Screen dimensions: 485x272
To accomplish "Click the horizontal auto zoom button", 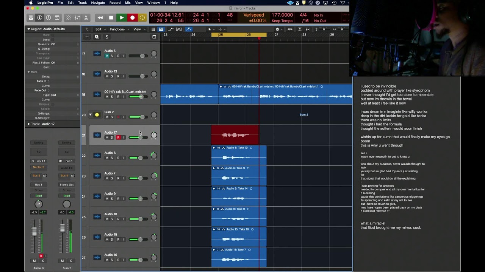I will coord(308,29).
